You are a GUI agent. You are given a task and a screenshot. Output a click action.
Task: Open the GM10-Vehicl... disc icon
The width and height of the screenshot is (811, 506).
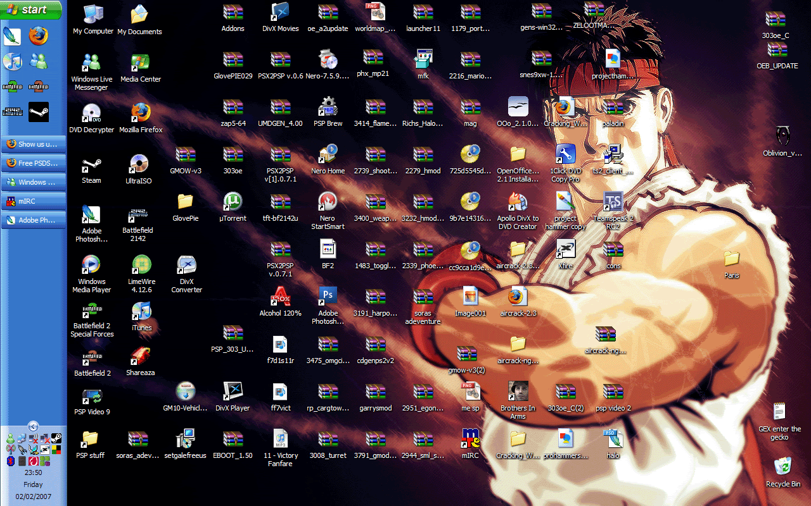click(x=185, y=397)
